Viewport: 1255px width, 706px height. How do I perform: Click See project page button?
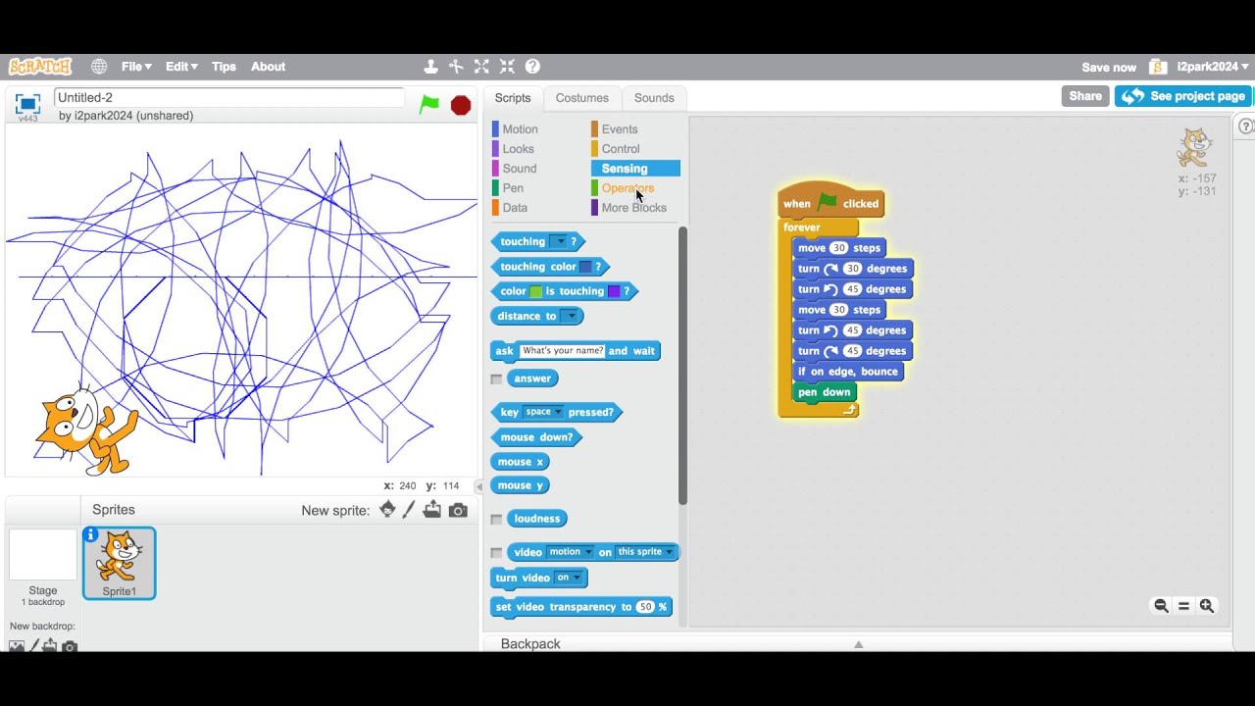point(1183,96)
